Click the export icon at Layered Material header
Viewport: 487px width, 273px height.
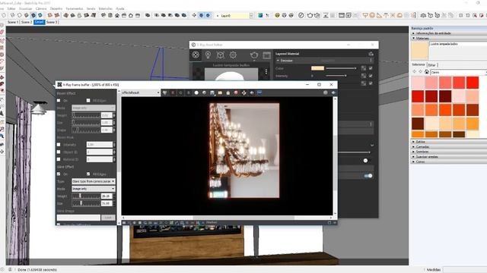point(371,54)
